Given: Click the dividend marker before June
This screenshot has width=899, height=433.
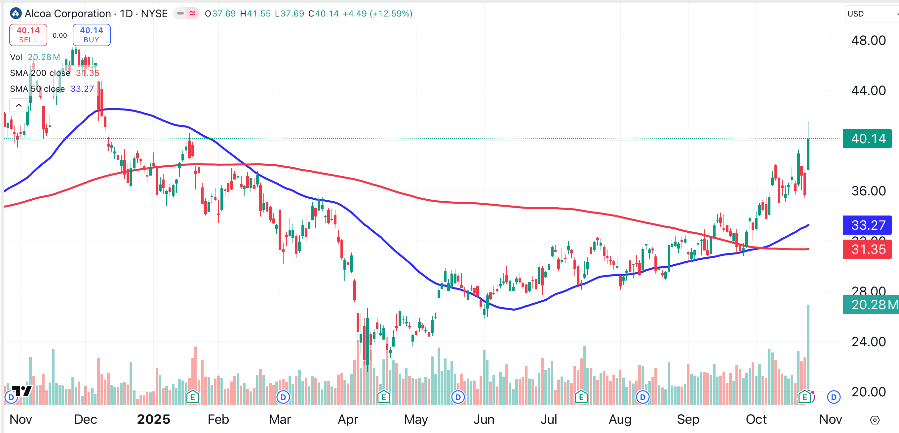Looking at the screenshot, I should [458, 397].
